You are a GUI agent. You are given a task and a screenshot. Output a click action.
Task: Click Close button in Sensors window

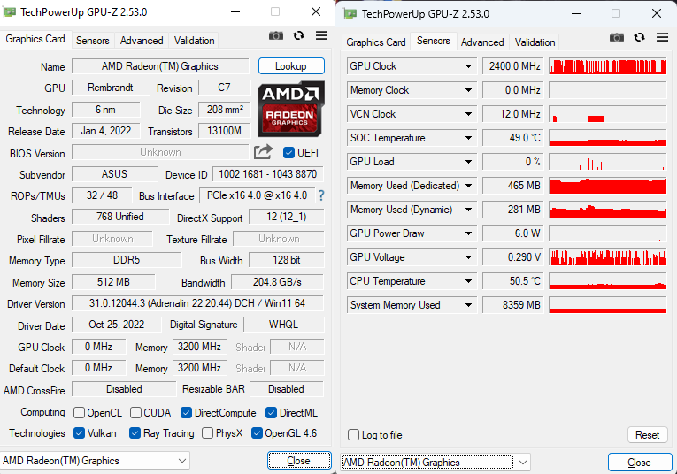coord(640,463)
